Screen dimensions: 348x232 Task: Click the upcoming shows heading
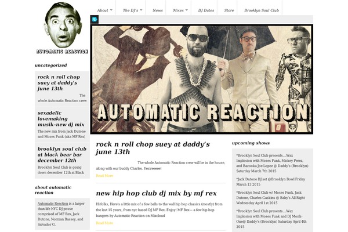251,143
